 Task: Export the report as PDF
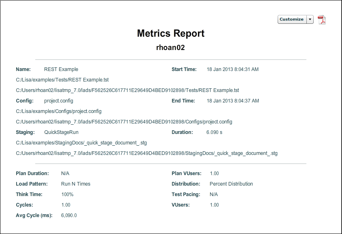321,19
